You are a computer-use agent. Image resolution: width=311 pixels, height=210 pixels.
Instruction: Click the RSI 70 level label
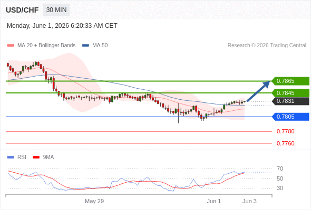pos(280,169)
